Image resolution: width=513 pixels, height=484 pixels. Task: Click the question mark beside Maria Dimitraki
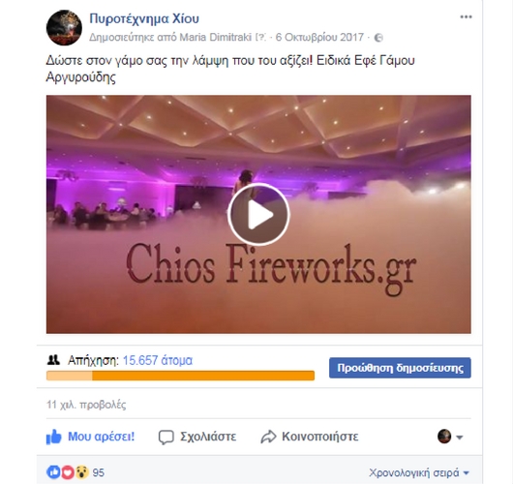[x=260, y=38]
